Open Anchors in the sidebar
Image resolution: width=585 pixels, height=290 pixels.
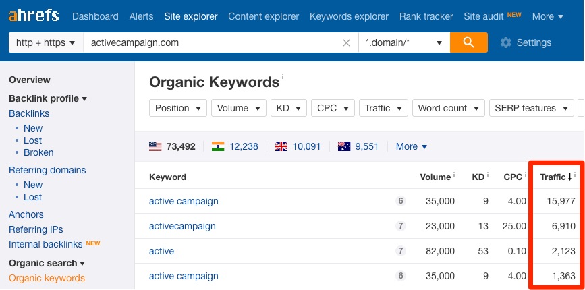click(x=26, y=214)
